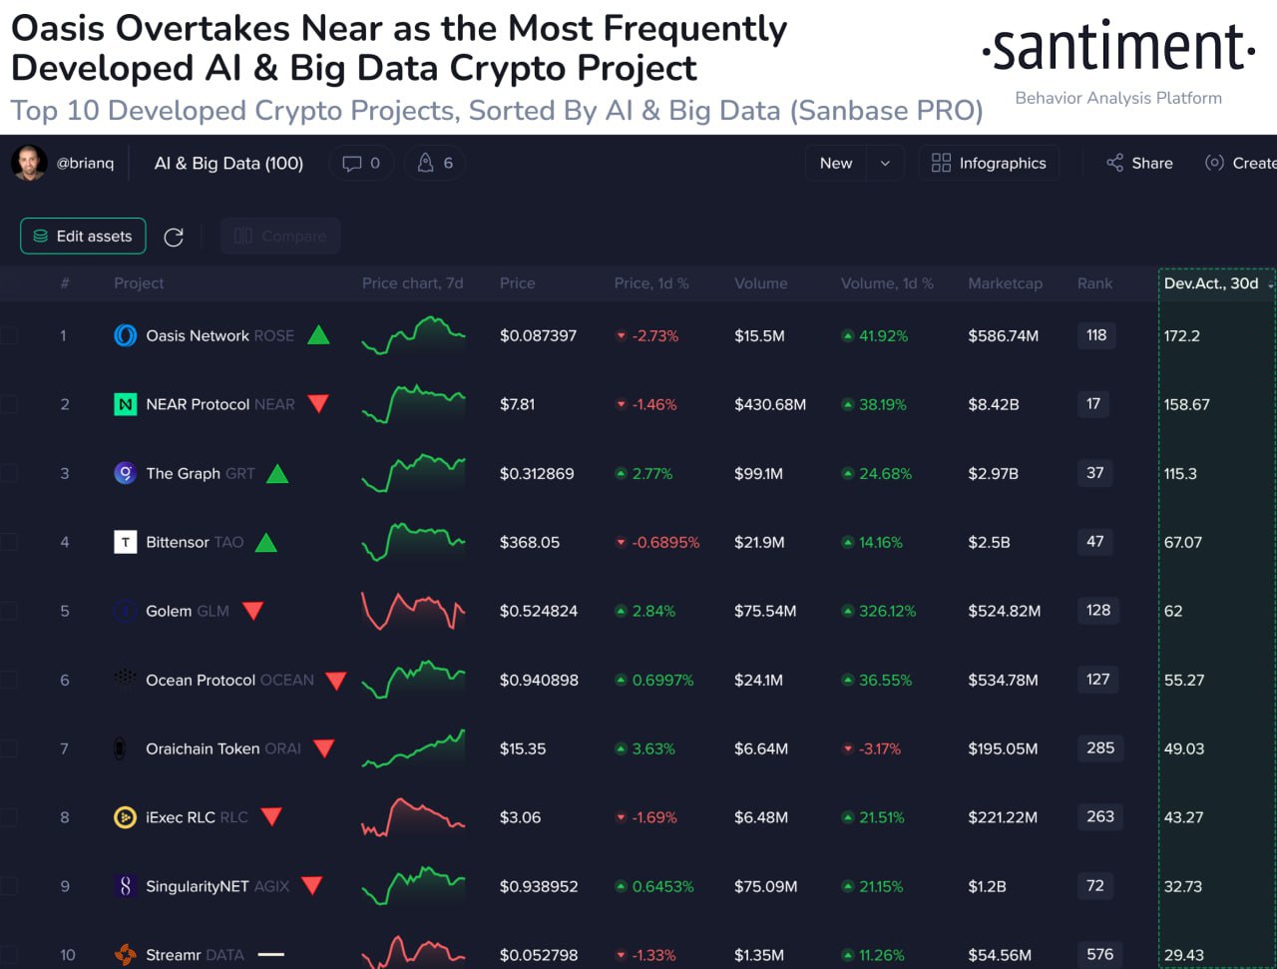
Task: Click NEAR marketcap value $8.42B
Action: 993,404
